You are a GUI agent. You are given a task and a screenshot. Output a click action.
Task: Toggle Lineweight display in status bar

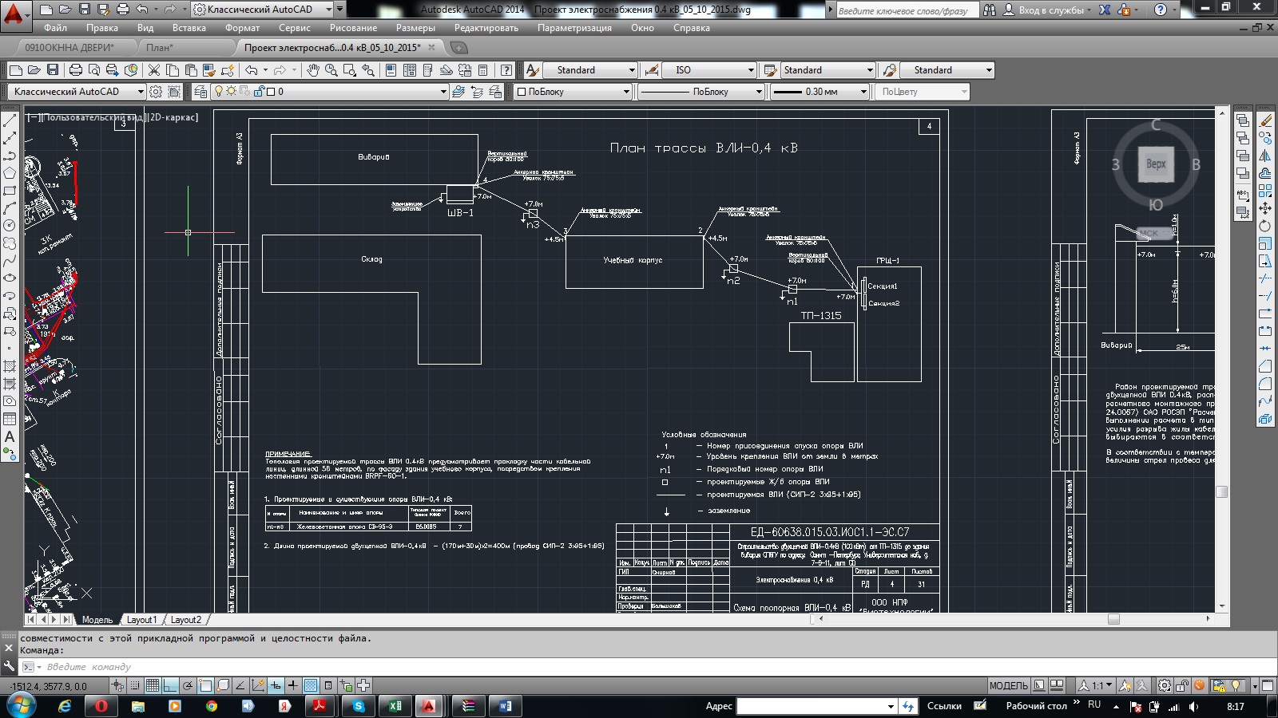[x=293, y=685]
